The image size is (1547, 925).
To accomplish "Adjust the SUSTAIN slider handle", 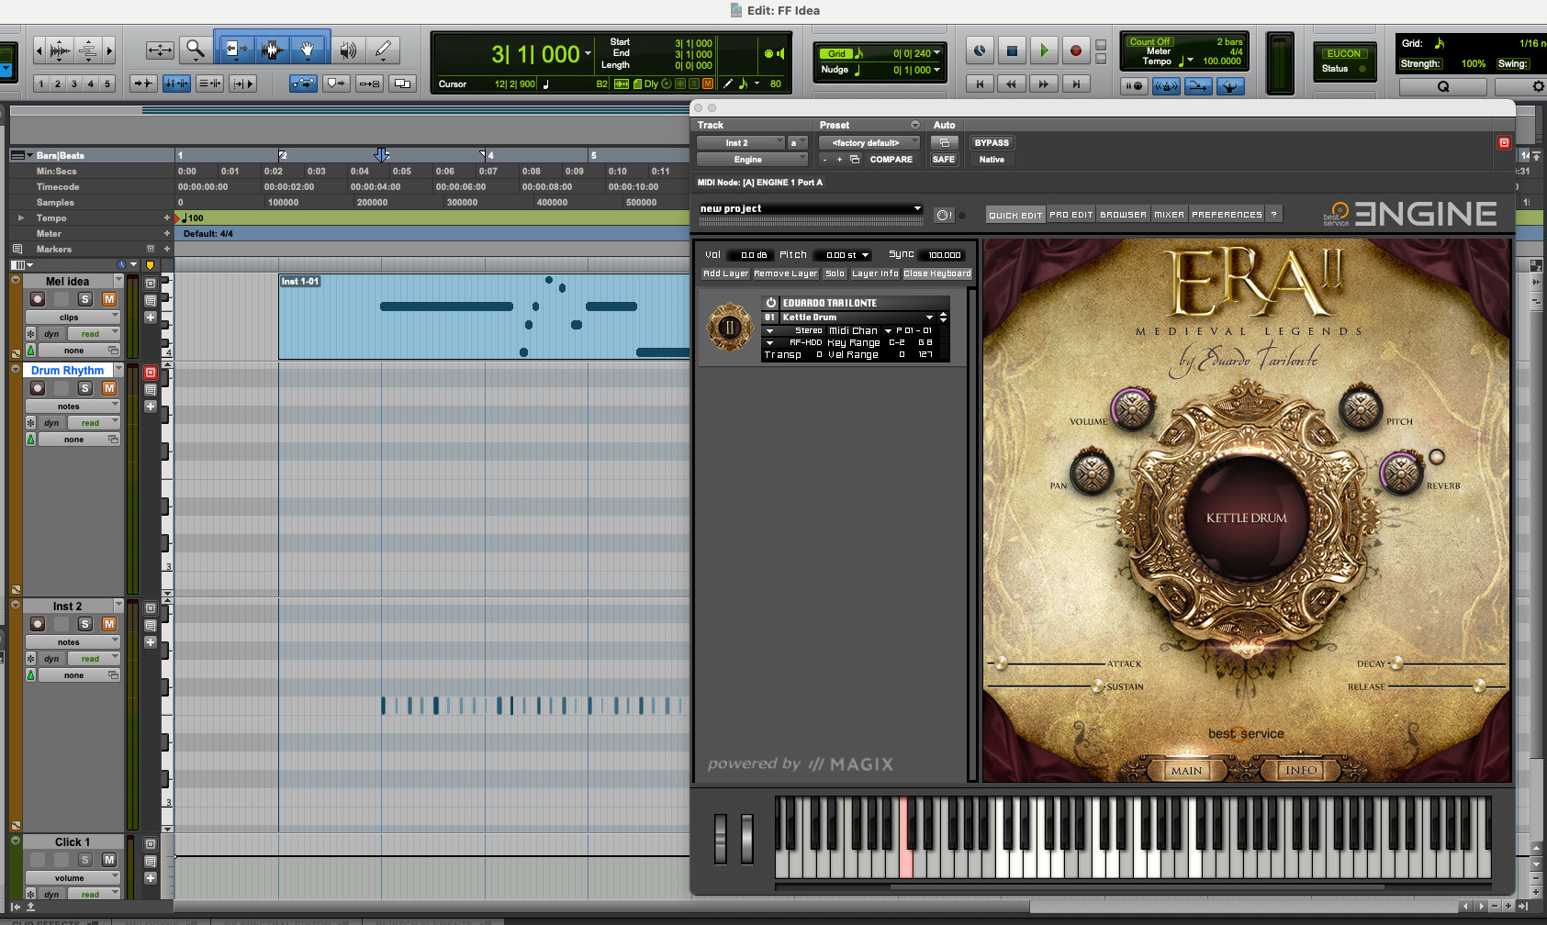I will pos(1097,685).
